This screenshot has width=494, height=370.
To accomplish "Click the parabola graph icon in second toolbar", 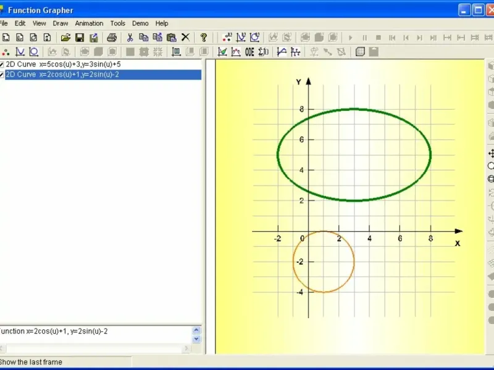I will (20, 52).
